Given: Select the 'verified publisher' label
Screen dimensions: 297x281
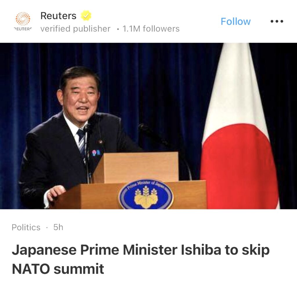Looking at the screenshot, I should tap(75, 29).
